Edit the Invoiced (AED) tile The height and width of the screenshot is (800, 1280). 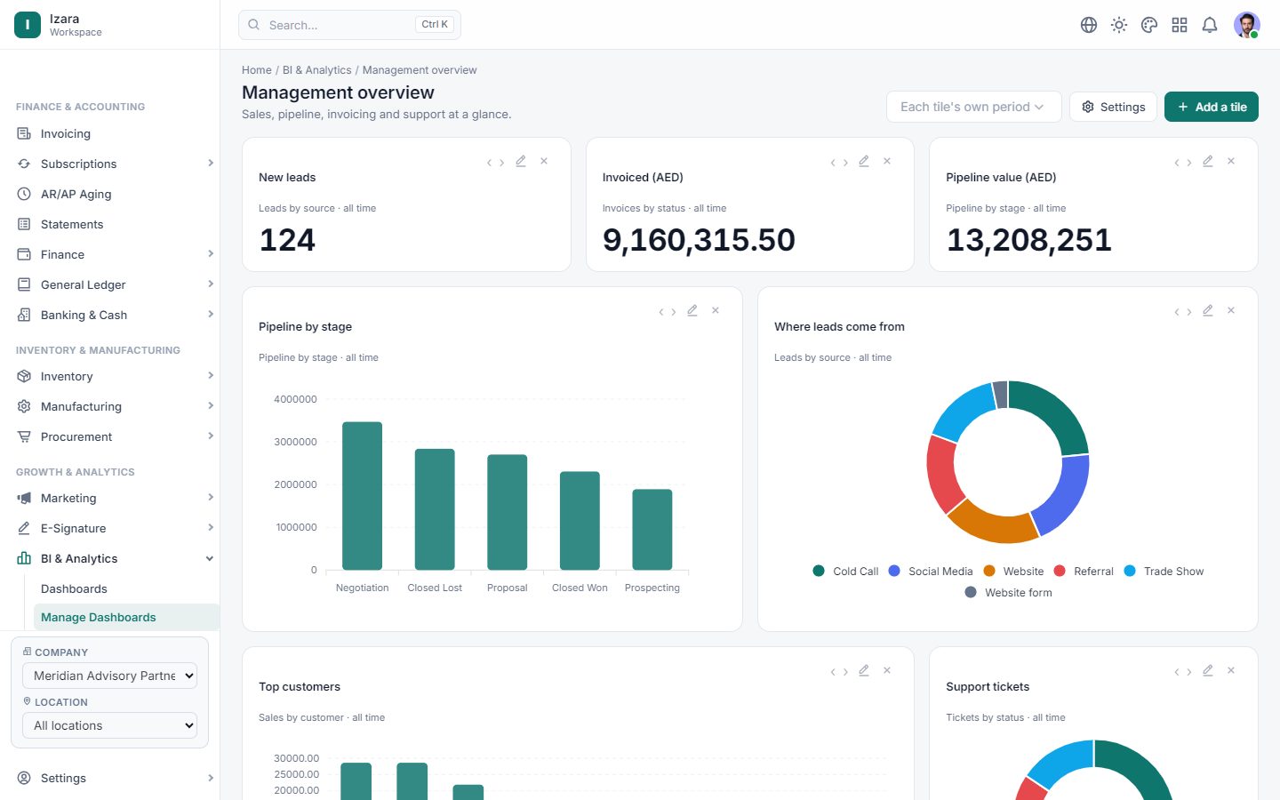click(x=864, y=161)
